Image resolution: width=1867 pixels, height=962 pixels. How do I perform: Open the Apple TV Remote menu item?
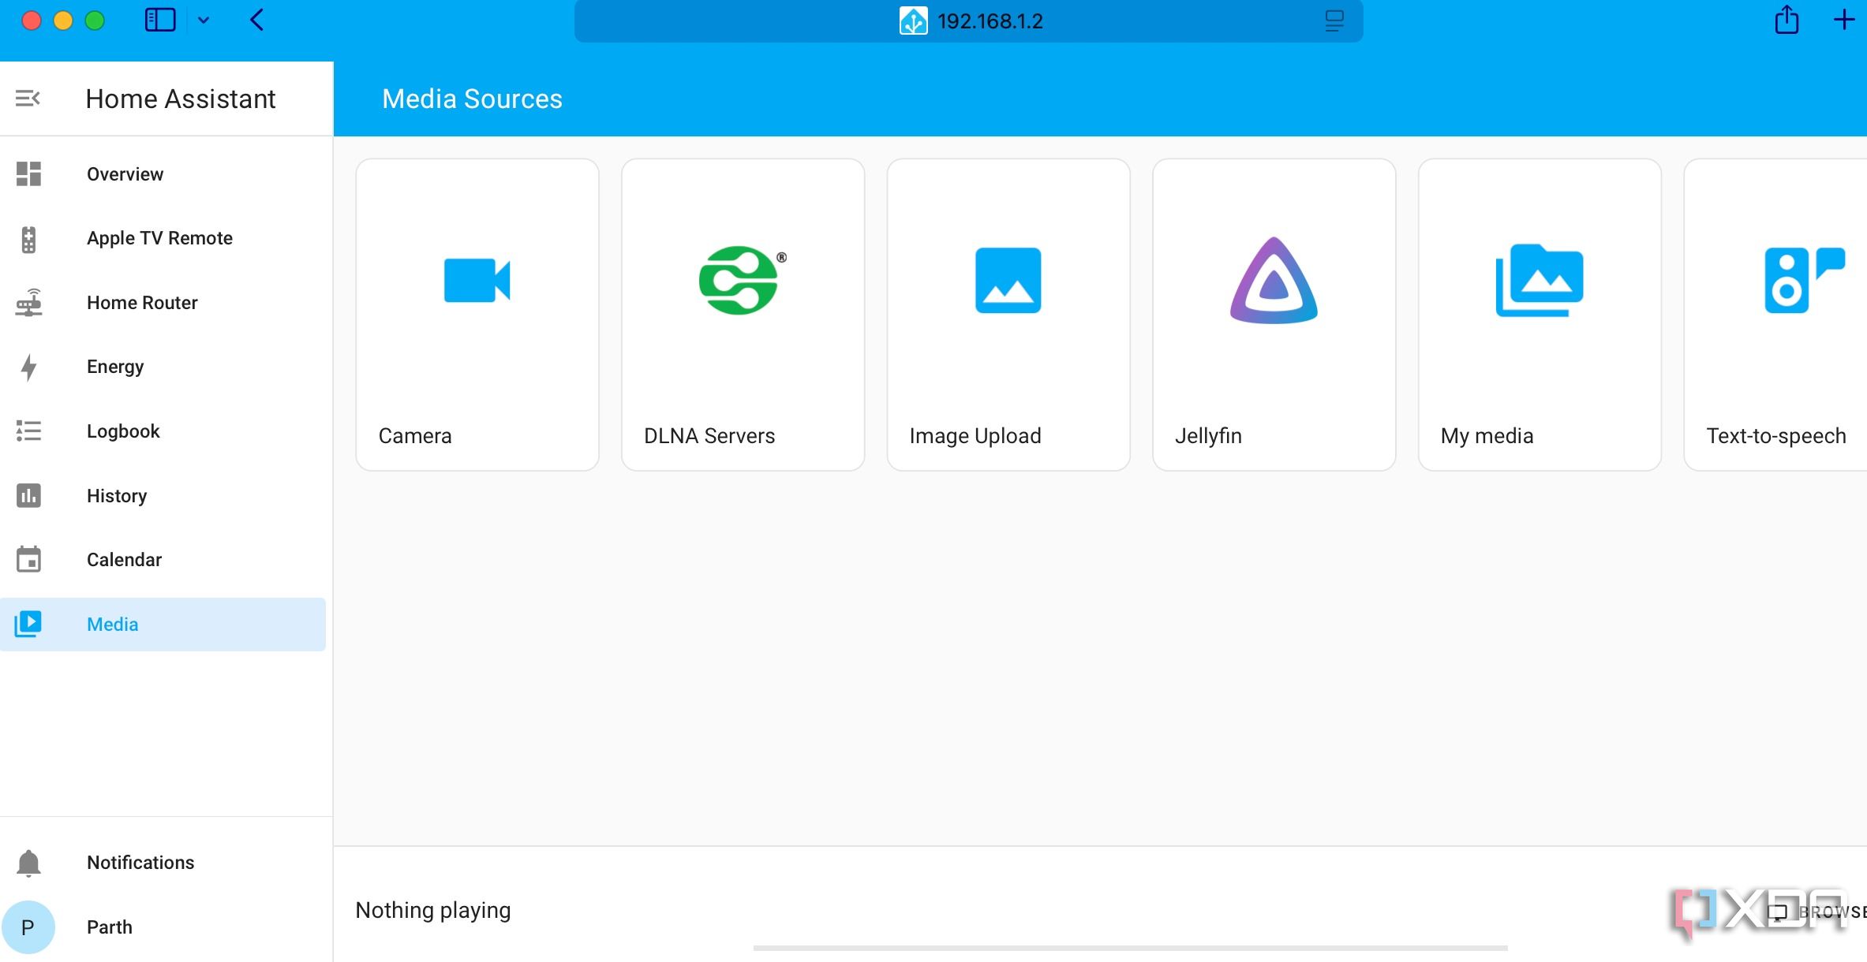pos(163,238)
